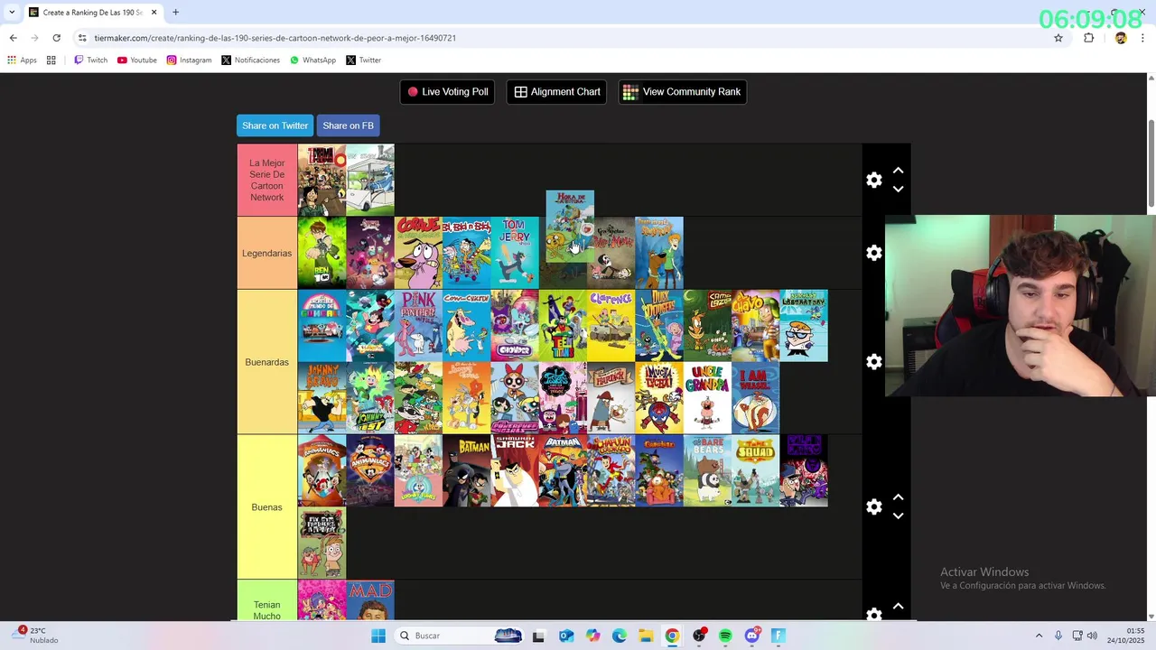Reload the TierMaker page
The width and height of the screenshot is (1156, 650).
point(56,38)
